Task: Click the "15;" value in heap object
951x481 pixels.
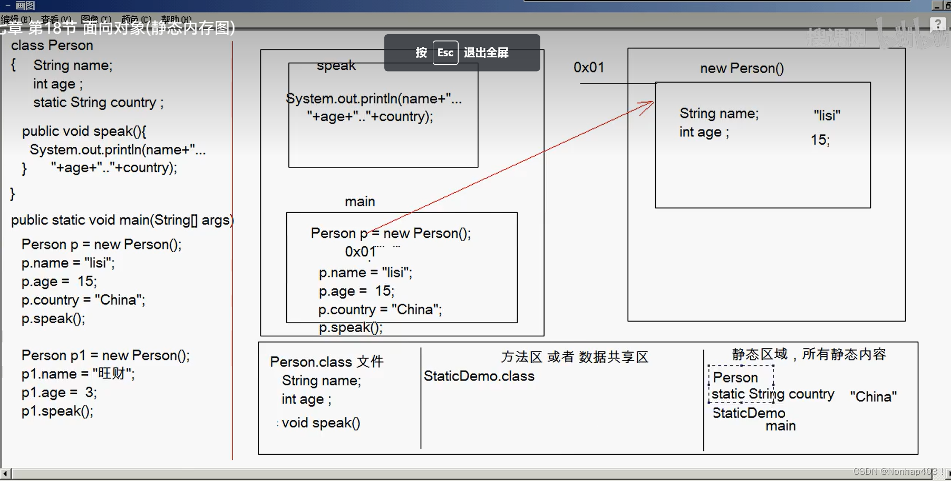Action: click(x=820, y=140)
